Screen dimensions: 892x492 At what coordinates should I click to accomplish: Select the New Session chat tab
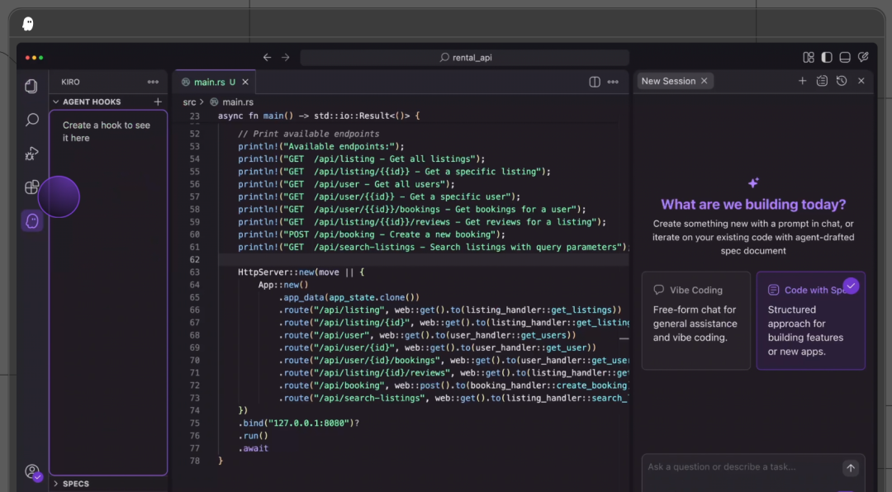tap(668, 81)
